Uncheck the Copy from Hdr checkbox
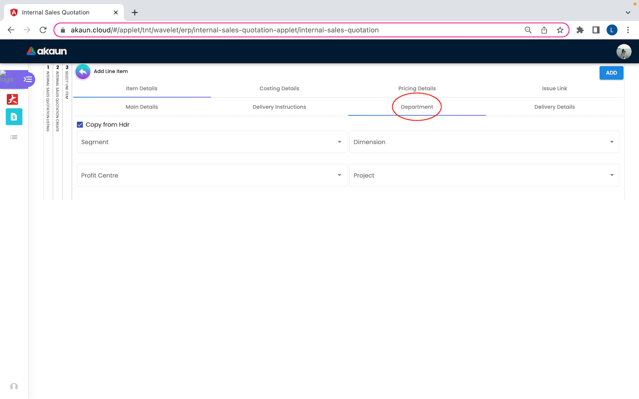This screenshot has height=399, width=639. click(80, 125)
